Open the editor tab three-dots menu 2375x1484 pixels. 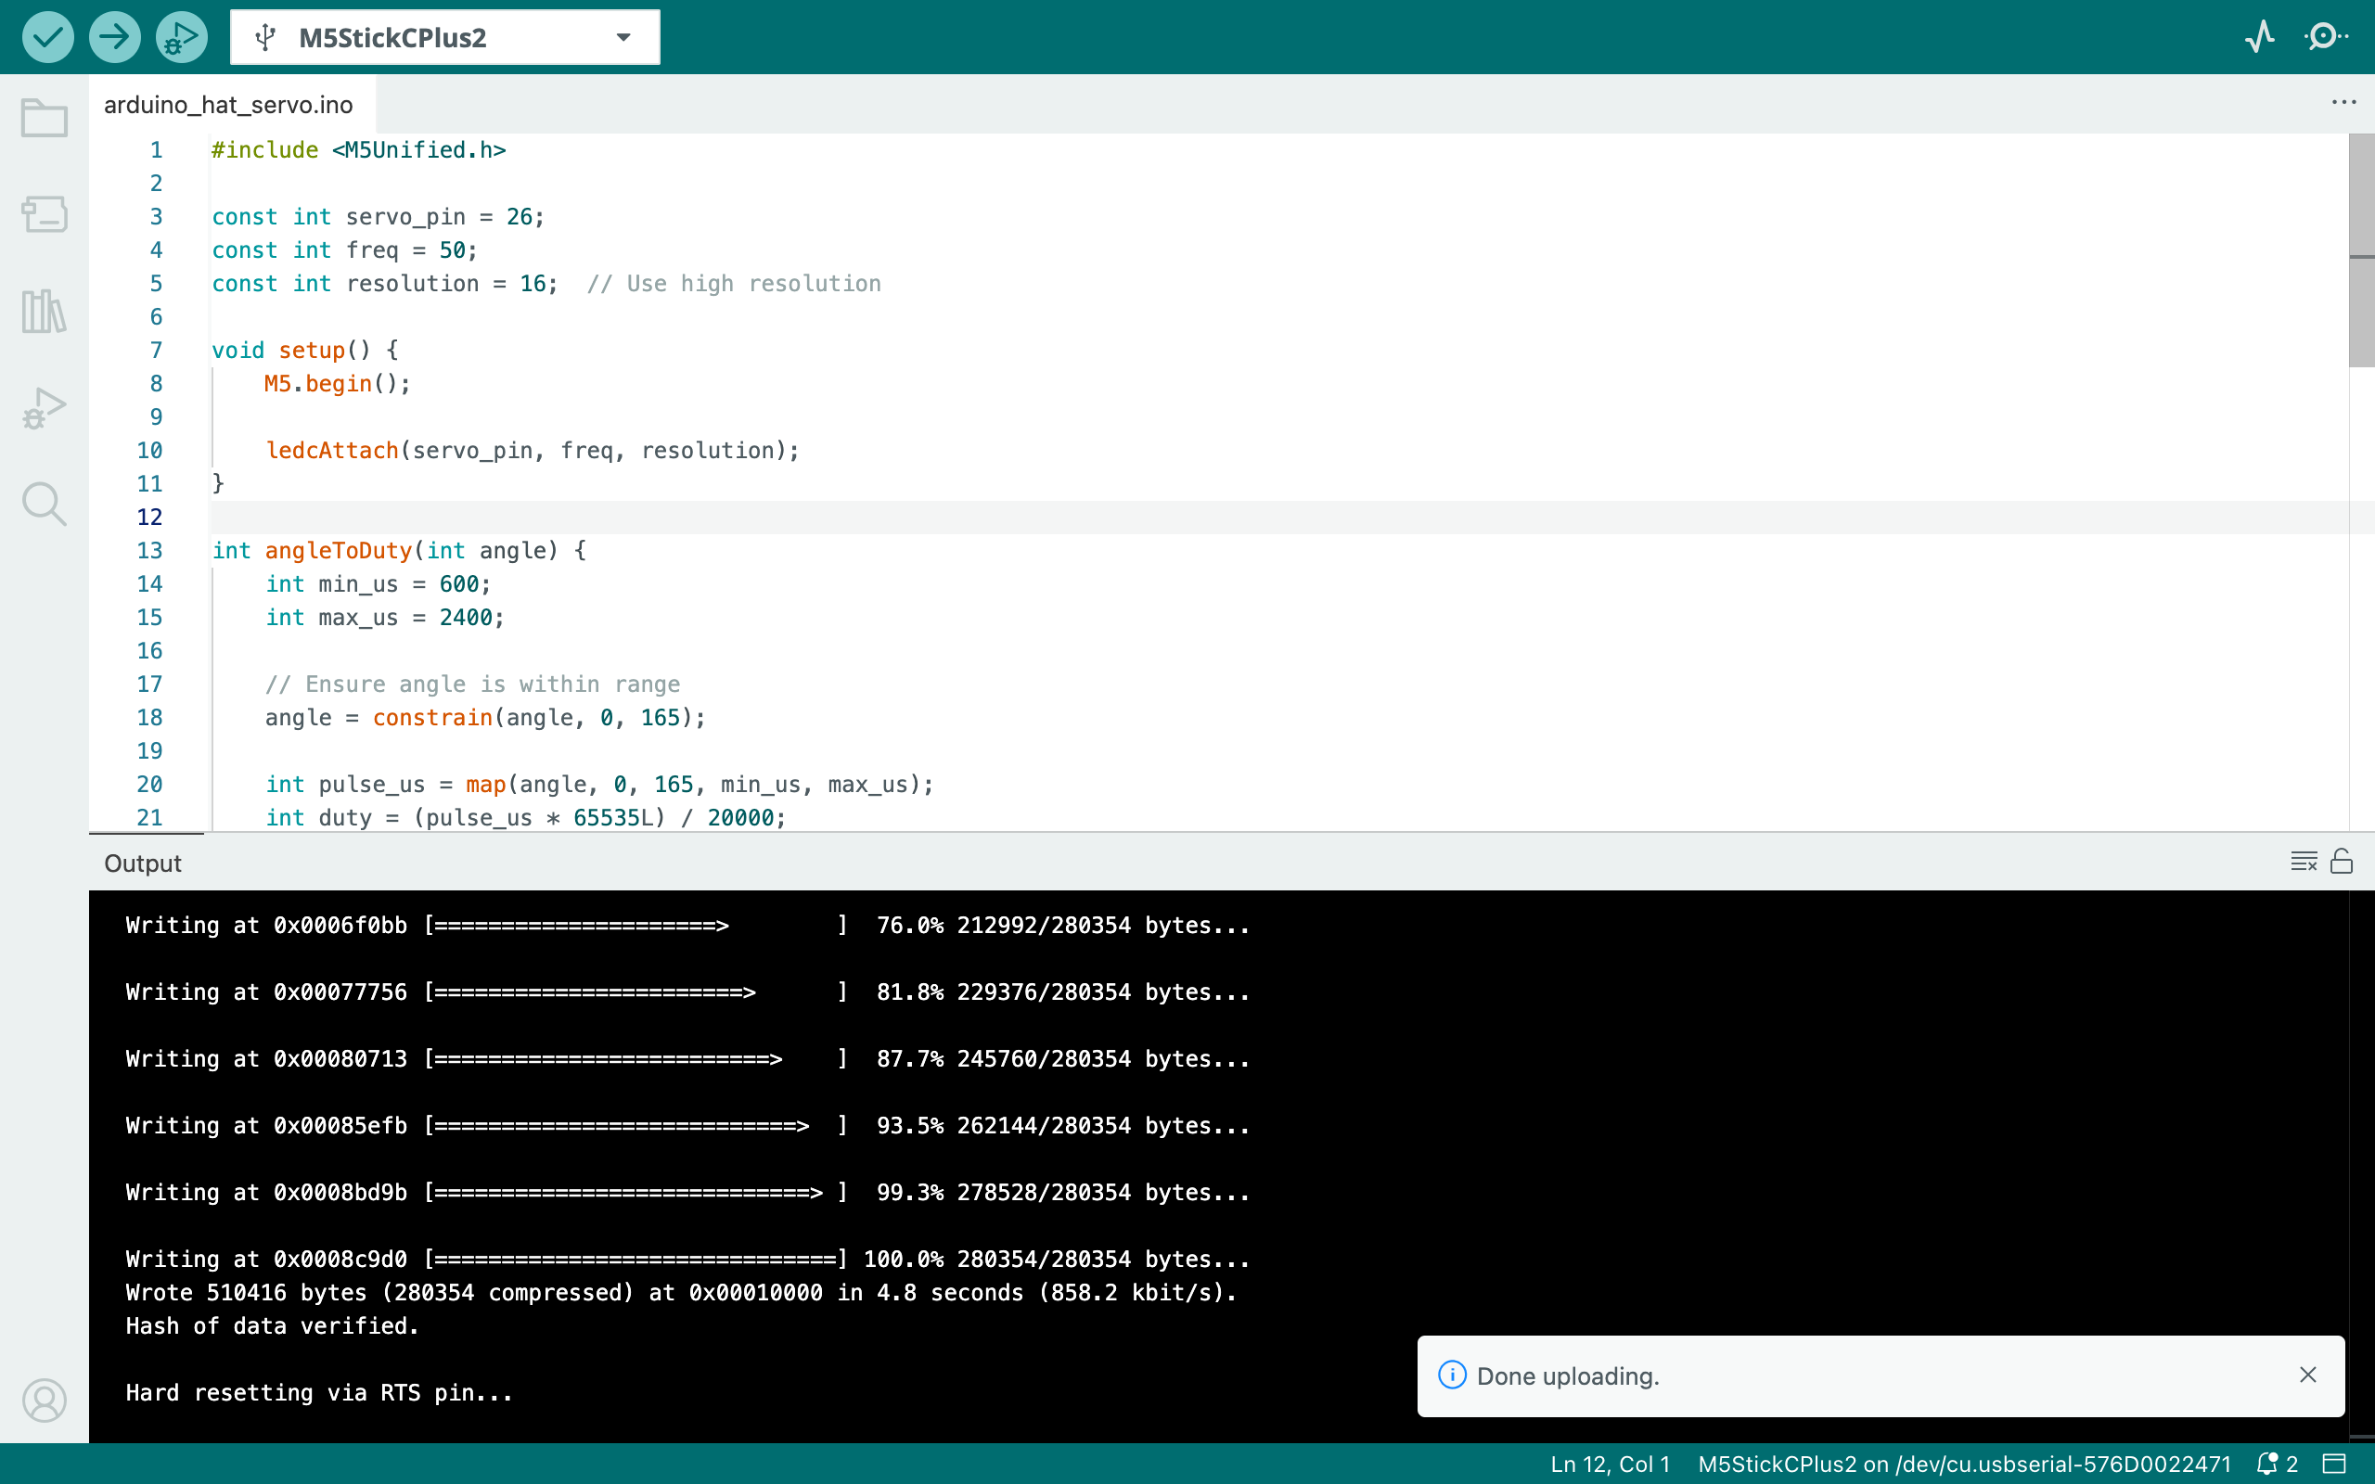(2343, 102)
